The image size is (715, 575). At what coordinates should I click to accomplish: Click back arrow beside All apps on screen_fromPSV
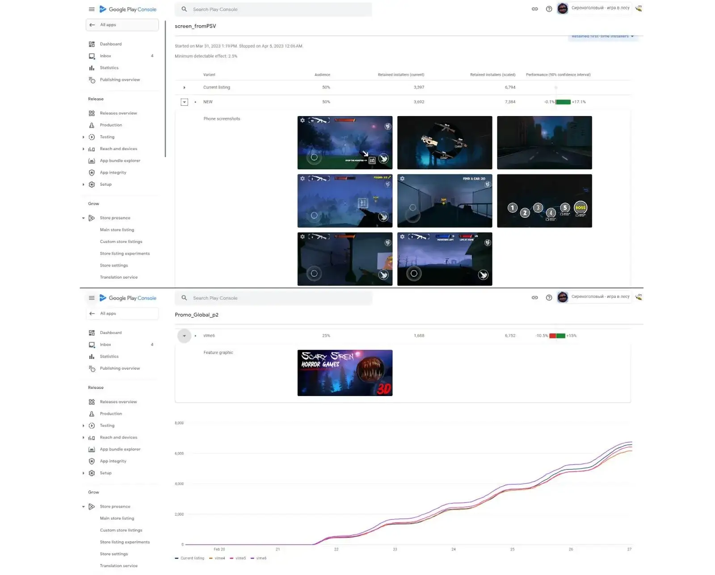(x=92, y=25)
